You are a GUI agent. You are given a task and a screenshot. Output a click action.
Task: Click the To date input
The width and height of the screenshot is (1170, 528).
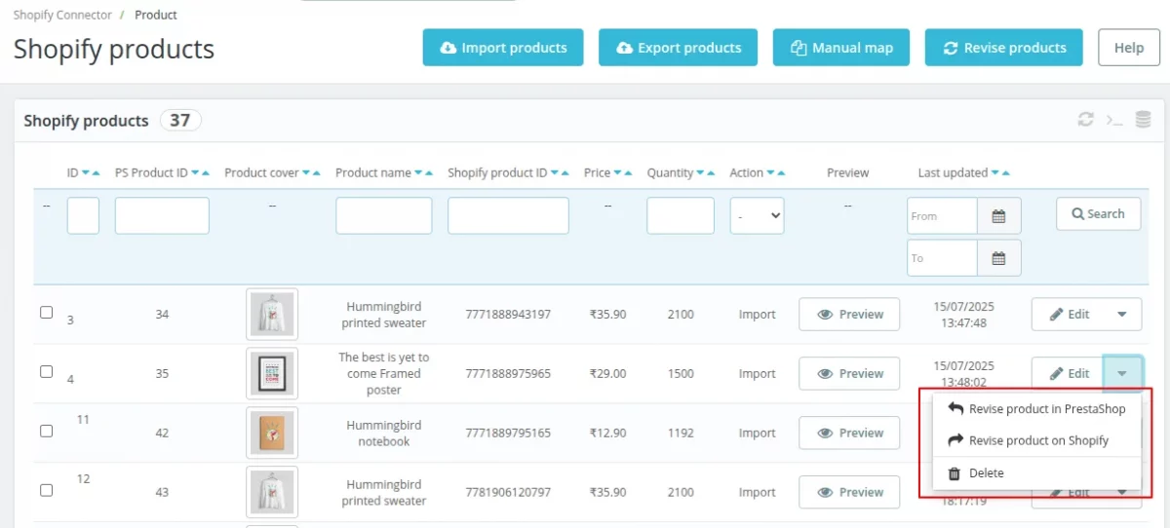(x=943, y=258)
